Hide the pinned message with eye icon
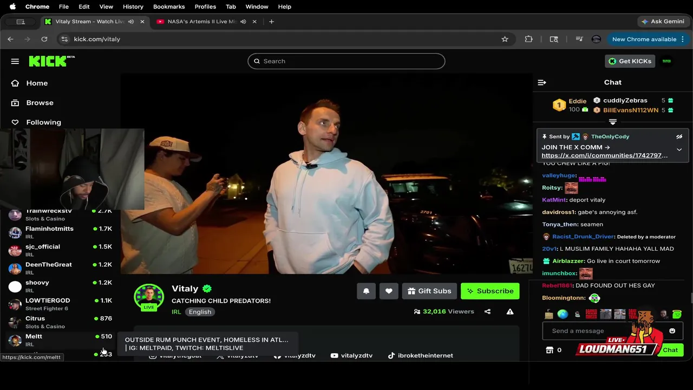693x390 pixels. pyautogui.click(x=679, y=136)
